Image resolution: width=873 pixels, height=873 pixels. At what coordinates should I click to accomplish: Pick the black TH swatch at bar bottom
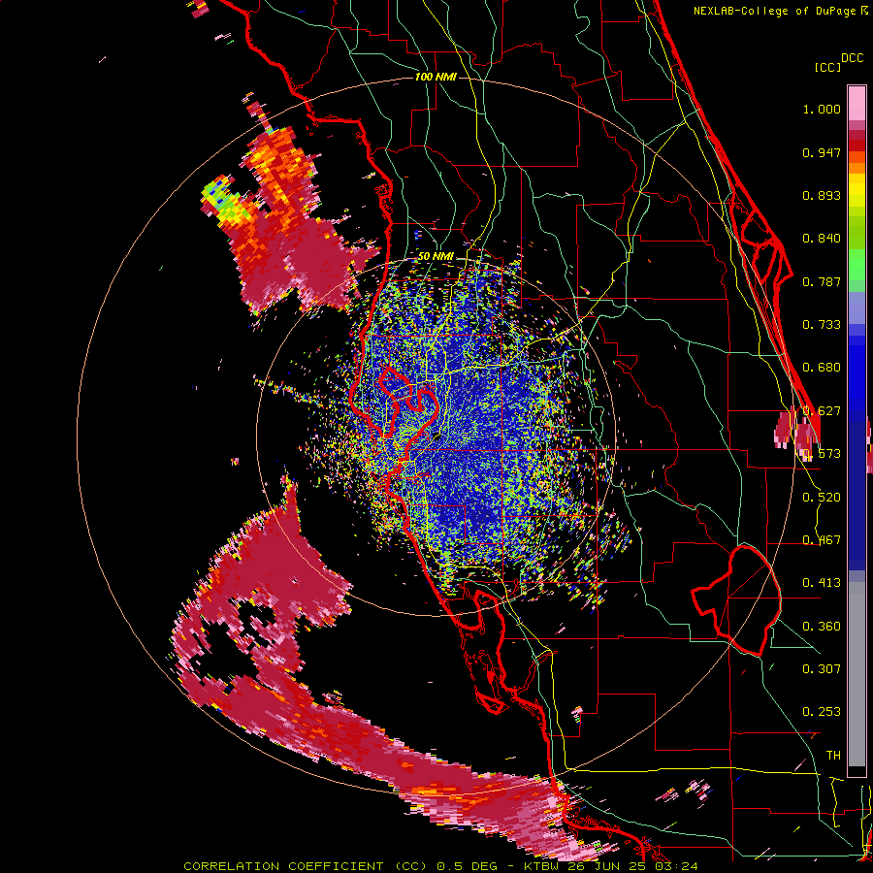tap(857, 771)
